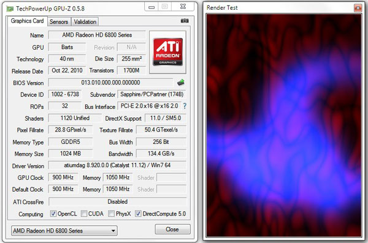Image resolution: width=368 pixels, height=243 pixels.
Task: Click the ATI Radeon logo
Action: (x=168, y=52)
